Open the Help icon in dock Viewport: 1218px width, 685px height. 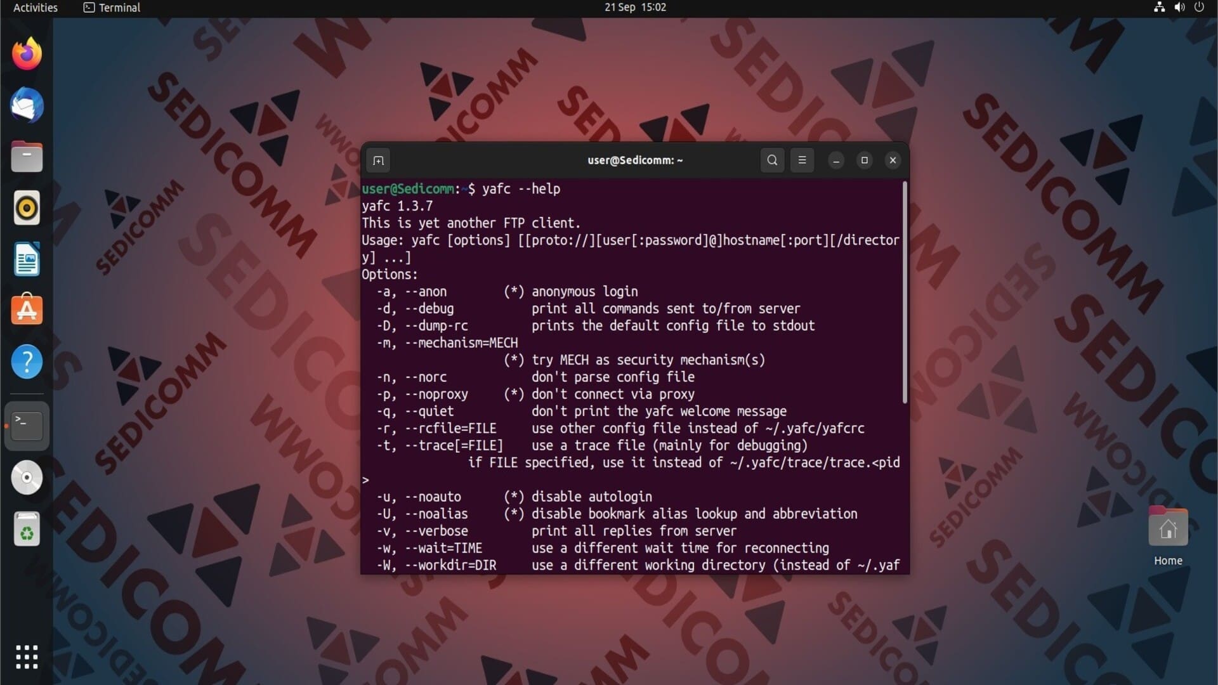click(x=27, y=362)
